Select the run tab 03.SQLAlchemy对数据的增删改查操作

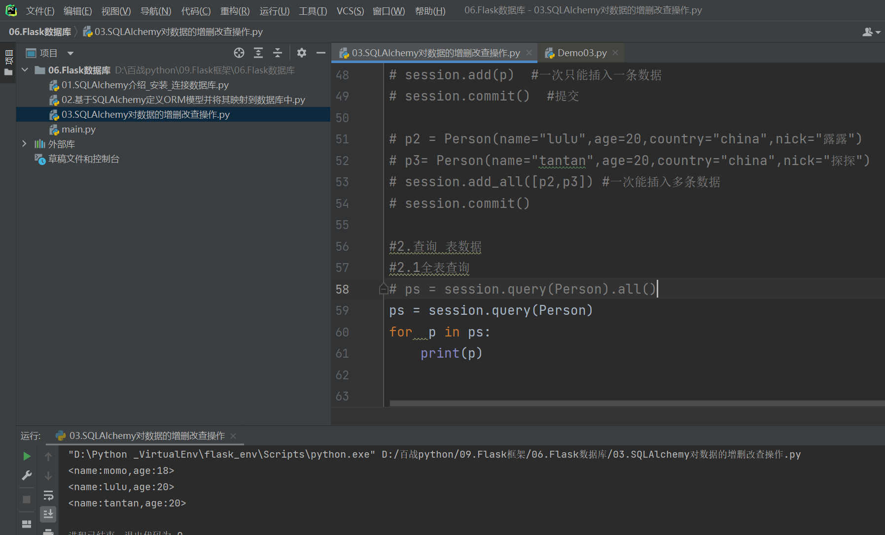pos(147,436)
